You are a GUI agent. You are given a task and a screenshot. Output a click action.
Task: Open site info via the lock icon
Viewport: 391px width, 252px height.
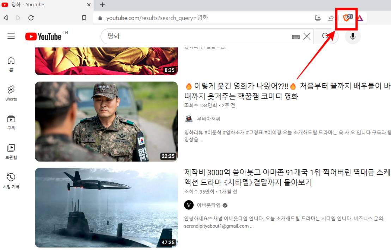pos(100,18)
